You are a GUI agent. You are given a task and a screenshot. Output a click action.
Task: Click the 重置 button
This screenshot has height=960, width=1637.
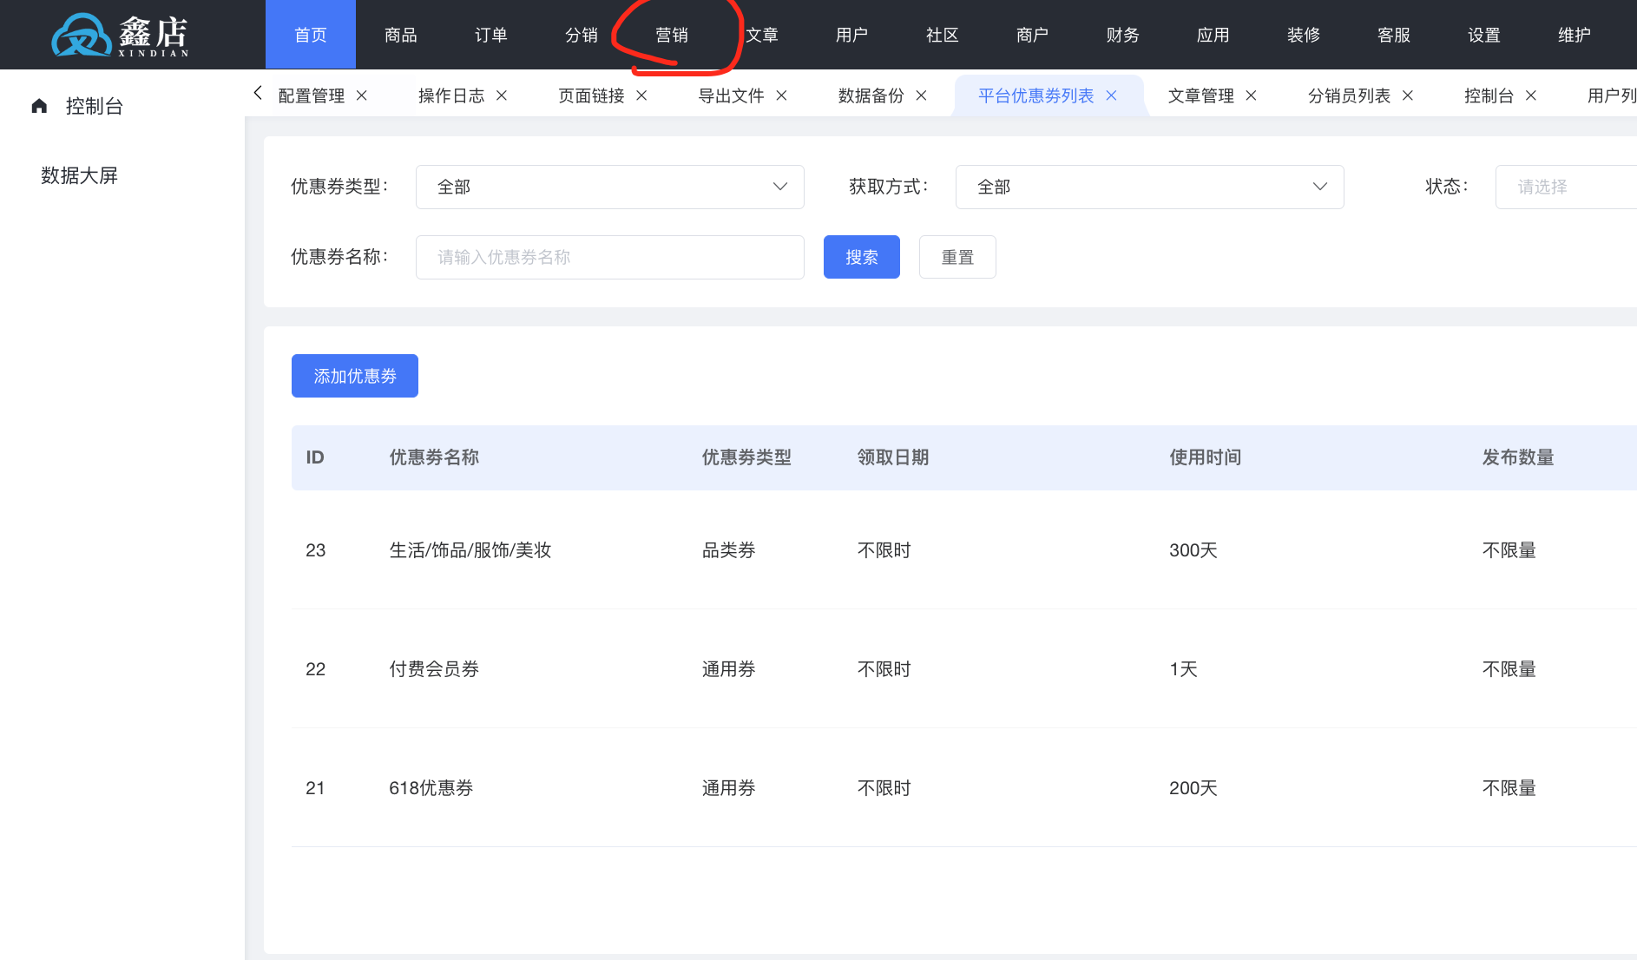(957, 257)
